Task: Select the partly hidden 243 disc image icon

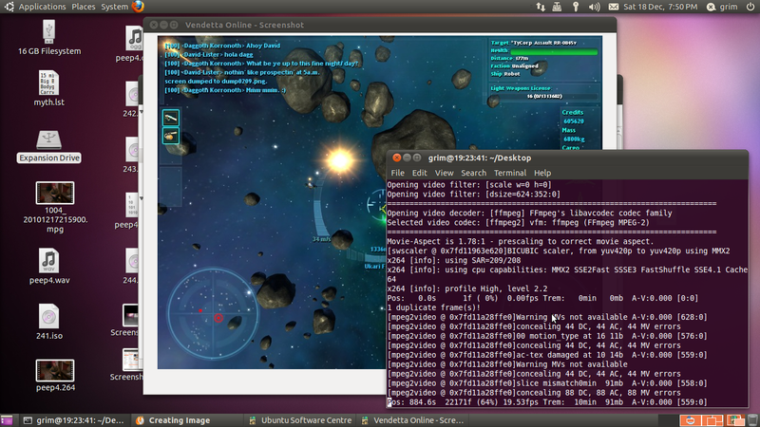Action: click(131, 155)
